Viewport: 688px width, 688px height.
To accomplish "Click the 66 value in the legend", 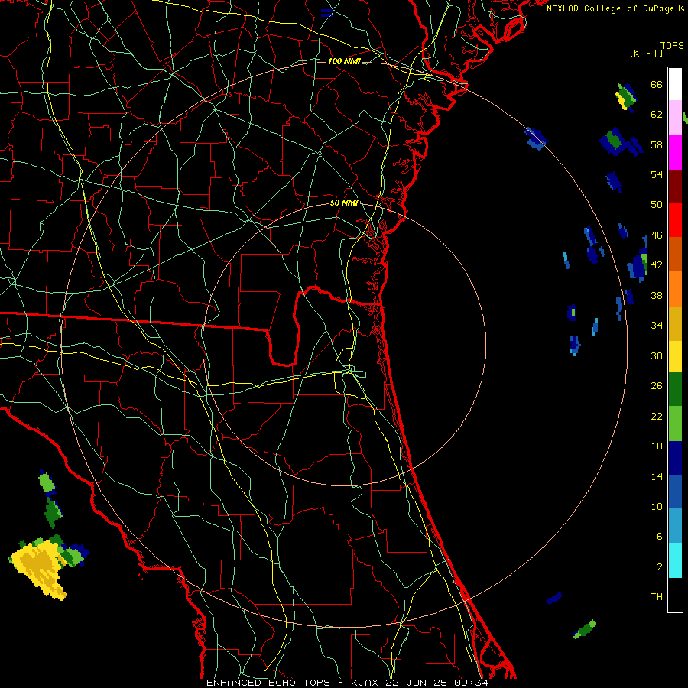I will (657, 85).
